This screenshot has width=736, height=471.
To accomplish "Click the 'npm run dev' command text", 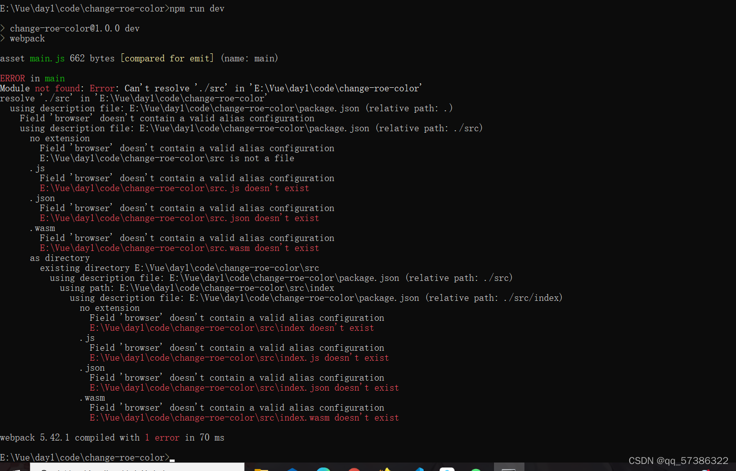I will pyautogui.click(x=197, y=8).
